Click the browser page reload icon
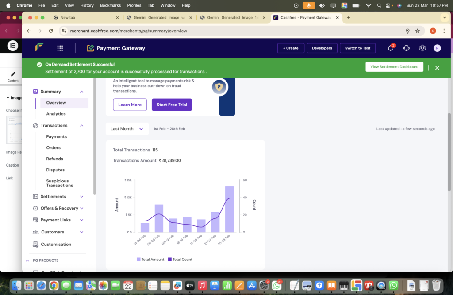This screenshot has width=453, height=295. pos(51,31)
